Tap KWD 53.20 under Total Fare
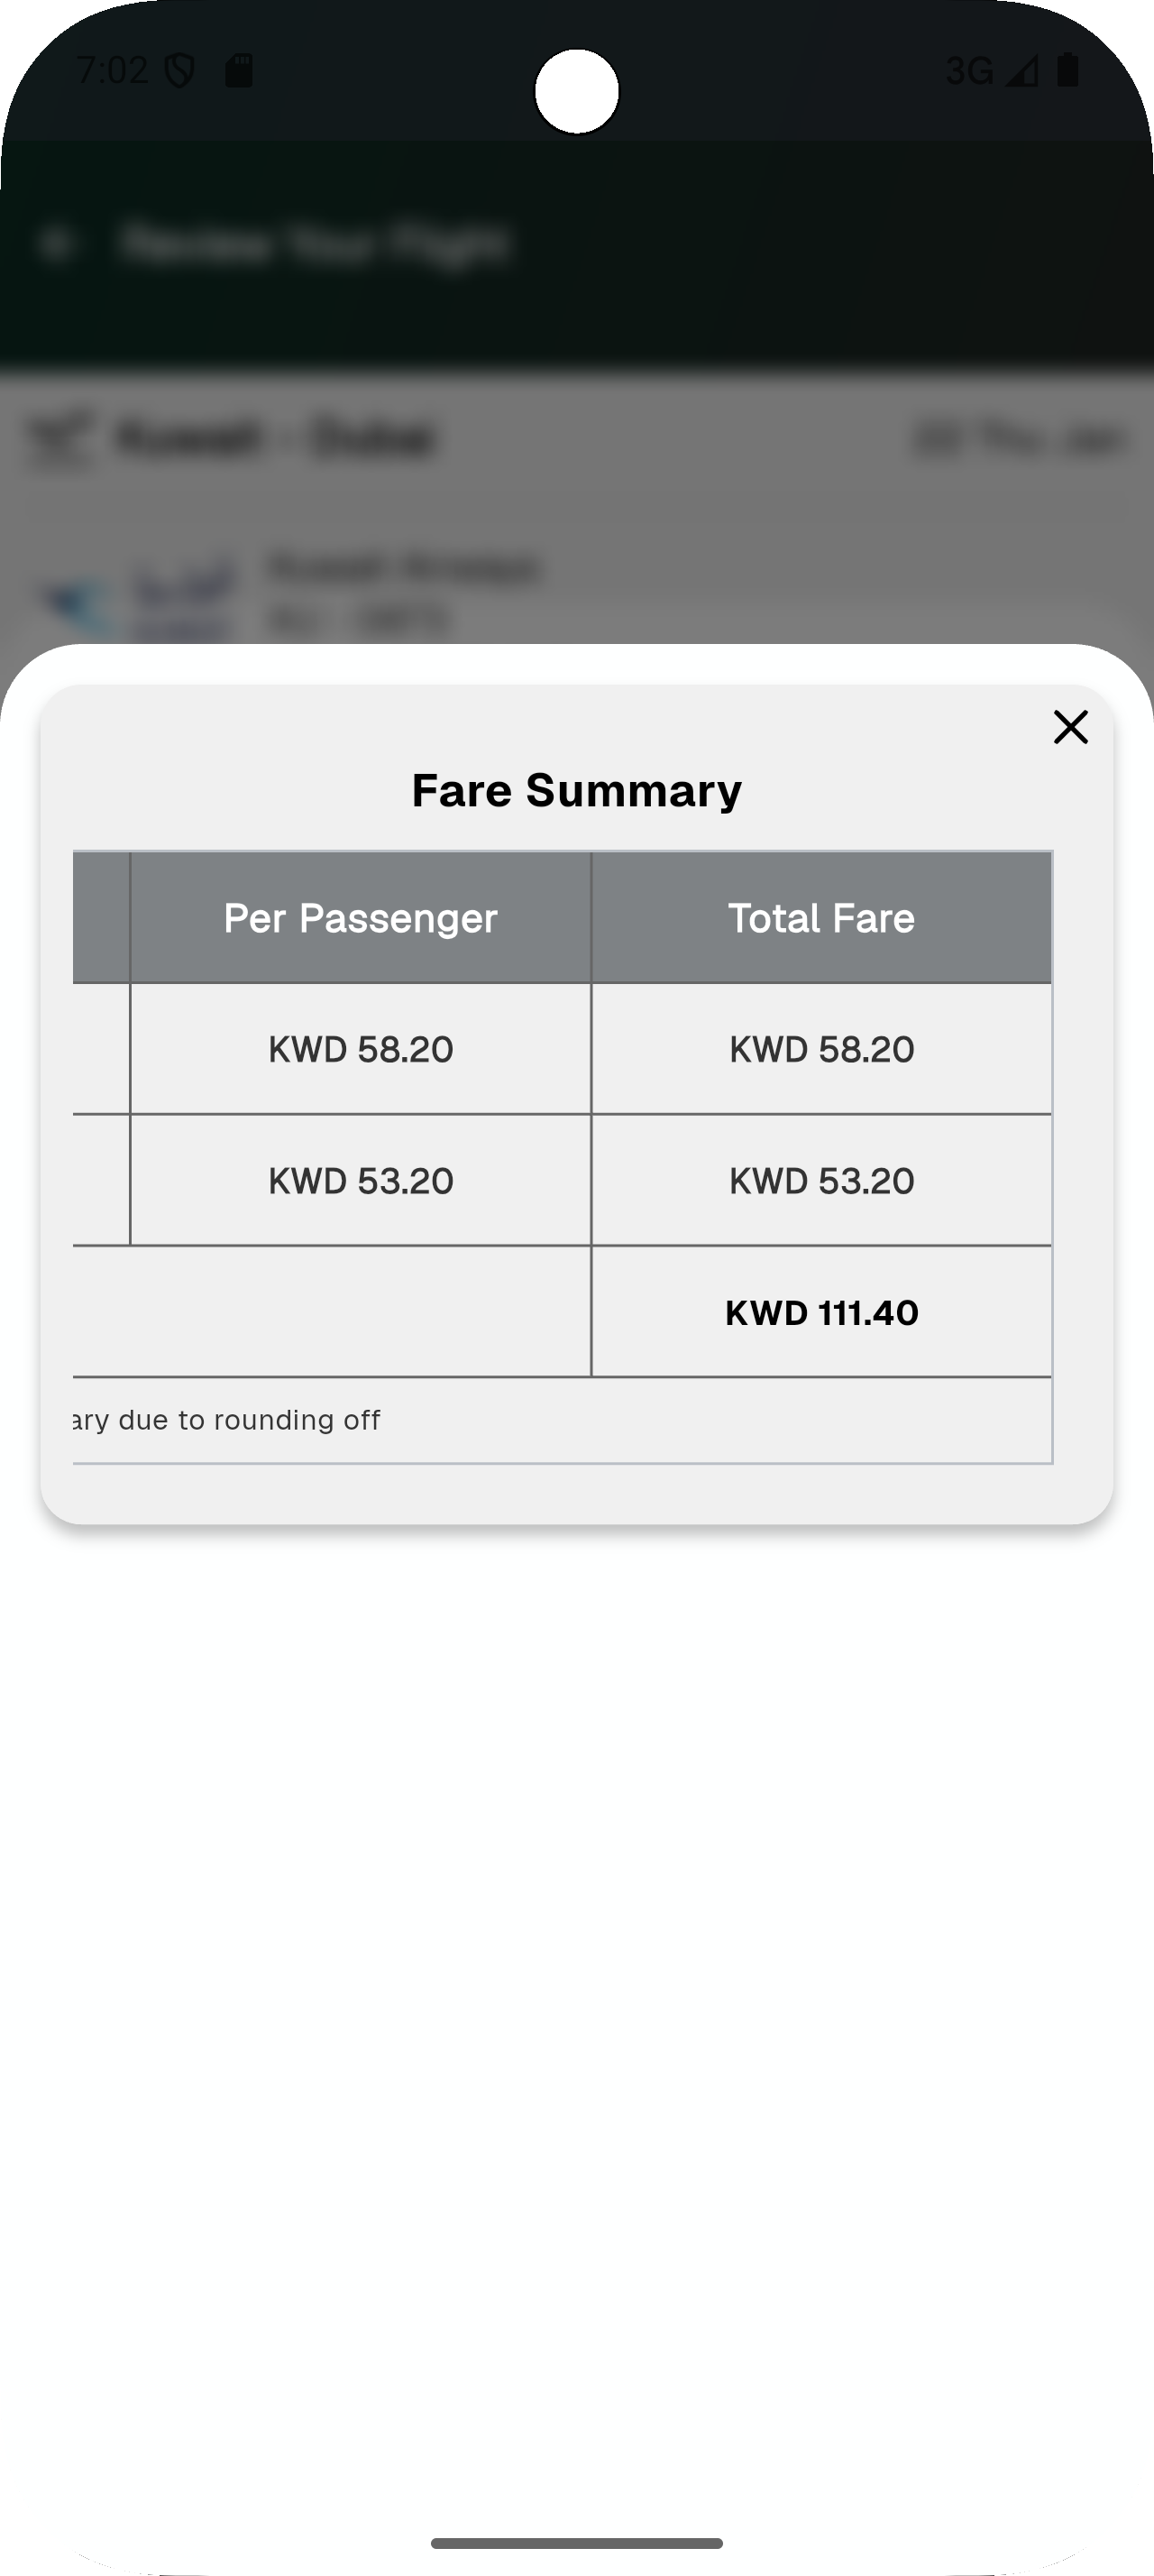 tap(821, 1181)
